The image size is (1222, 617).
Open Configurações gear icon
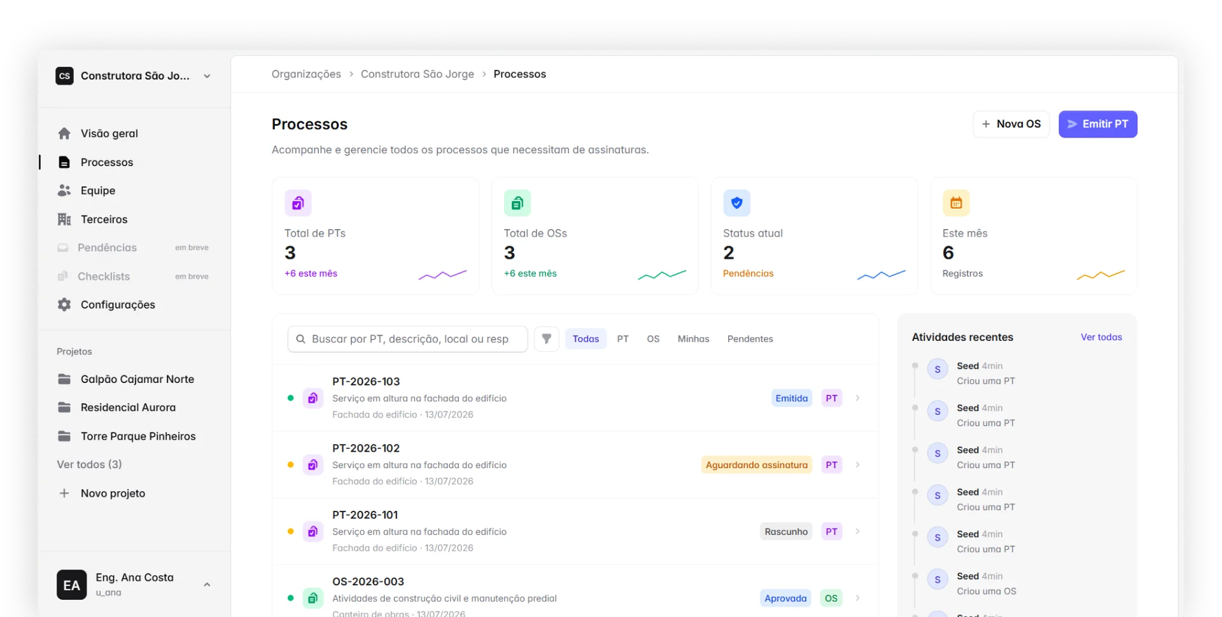click(x=64, y=305)
